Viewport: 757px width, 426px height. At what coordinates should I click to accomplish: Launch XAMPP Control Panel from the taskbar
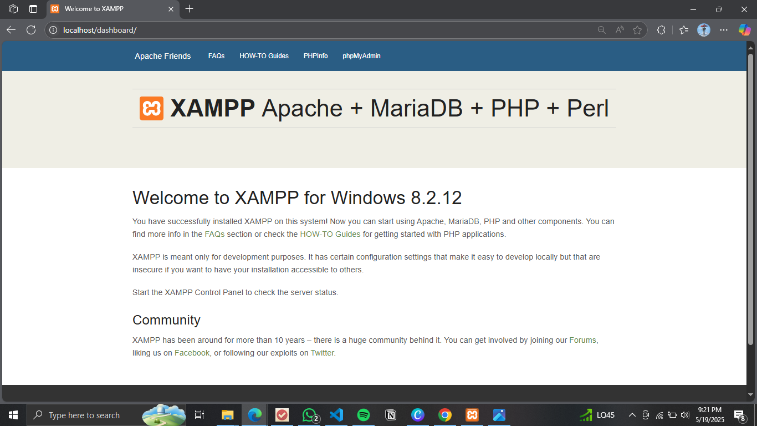click(472, 415)
